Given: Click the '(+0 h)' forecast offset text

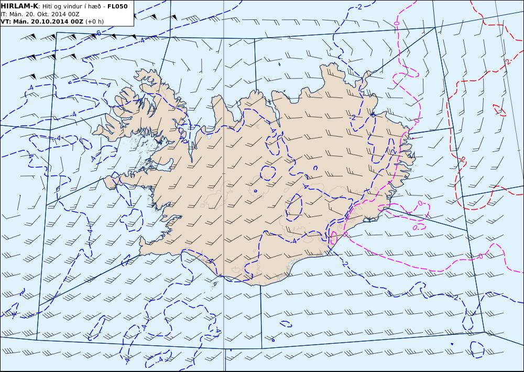Looking at the screenshot, I should pyautogui.click(x=95, y=21).
